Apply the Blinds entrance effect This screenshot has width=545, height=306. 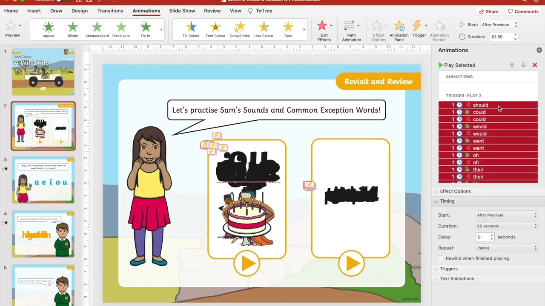[x=73, y=30]
